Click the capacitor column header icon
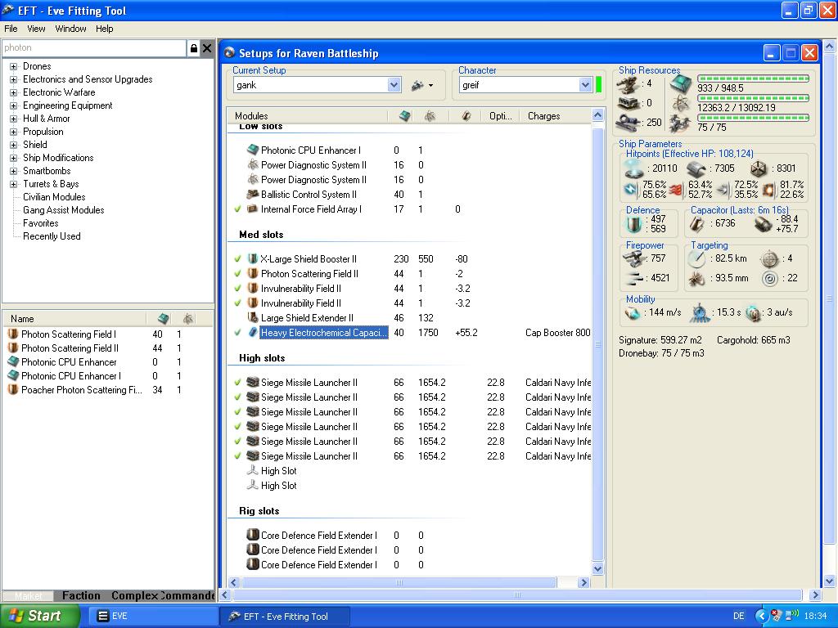The image size is (838, 628). coord(466,116)
